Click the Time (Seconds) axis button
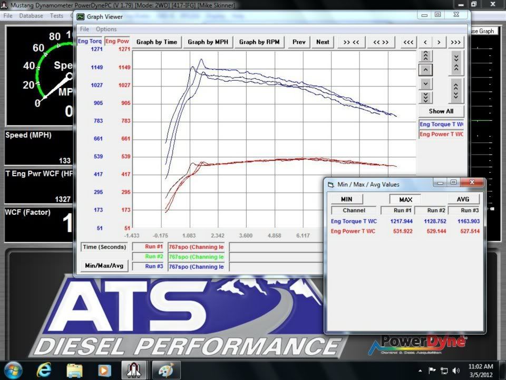The width and height of the screenshot is (506, 380). tap(104, 247)
